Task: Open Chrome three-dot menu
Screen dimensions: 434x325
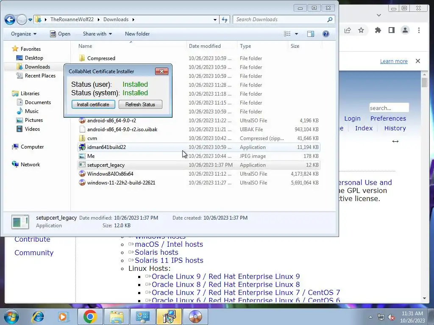Action: tap(419, 30)
